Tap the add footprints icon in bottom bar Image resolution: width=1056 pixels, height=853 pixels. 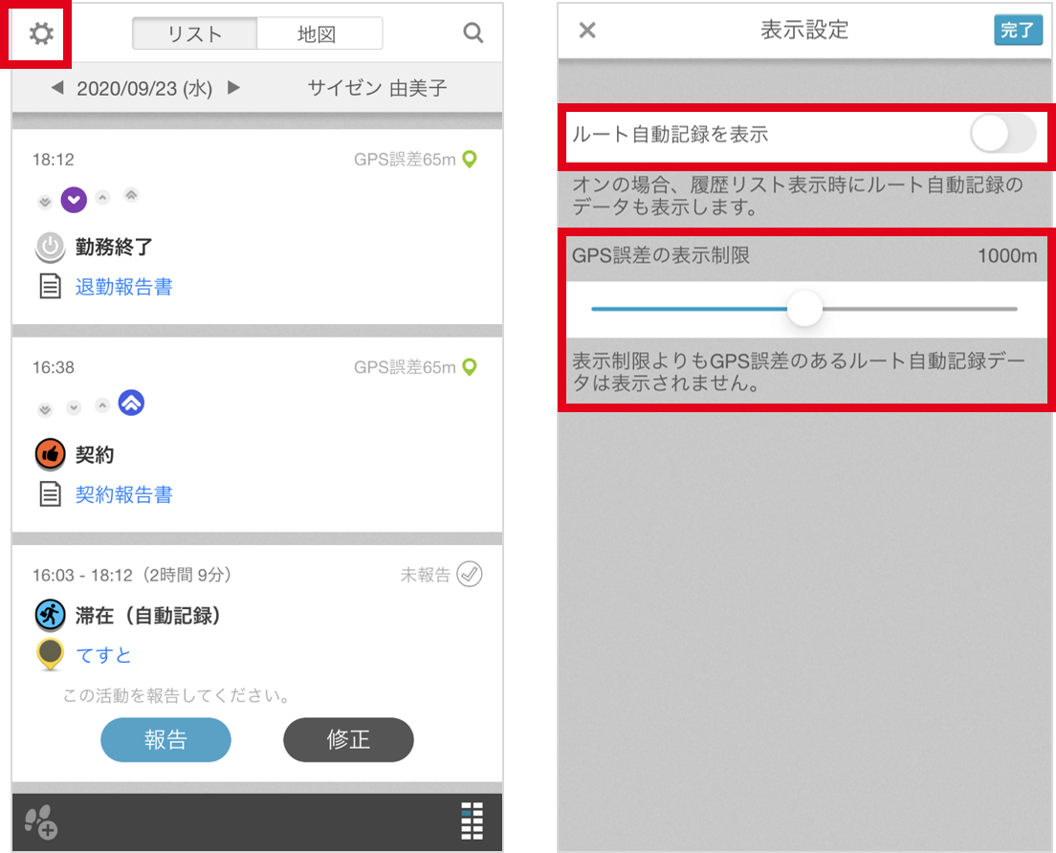click(x=40, y=821)
